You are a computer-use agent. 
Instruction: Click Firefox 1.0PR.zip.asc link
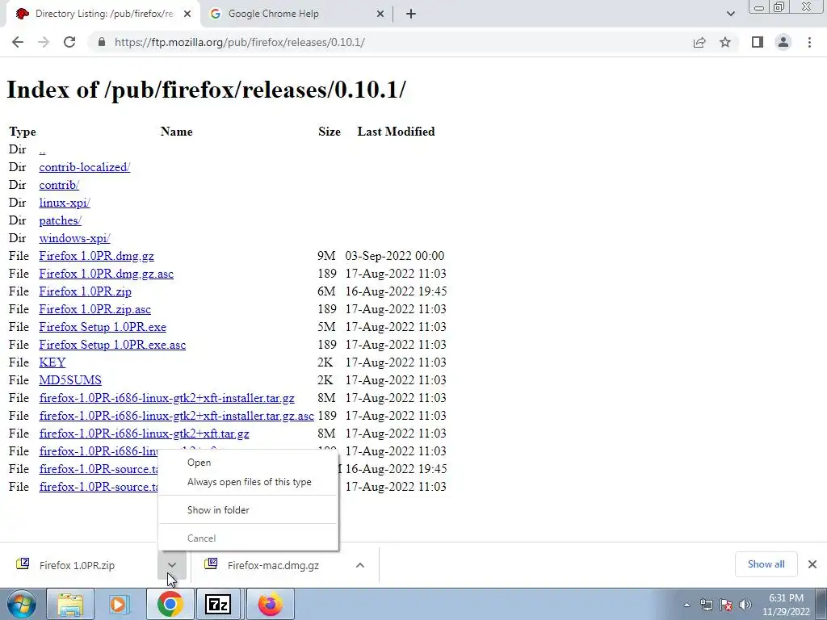tap(95, 309)
